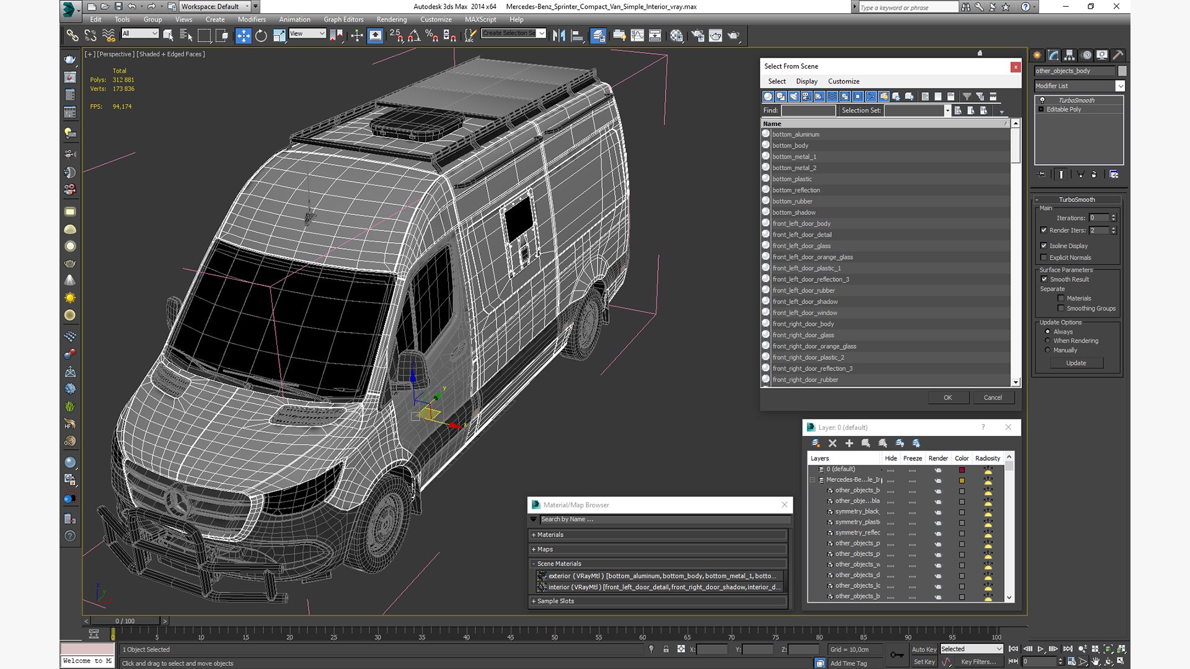Enable Explicit Normals checkbox
The image size is (1190, 669).
(x=1044, y=258)
